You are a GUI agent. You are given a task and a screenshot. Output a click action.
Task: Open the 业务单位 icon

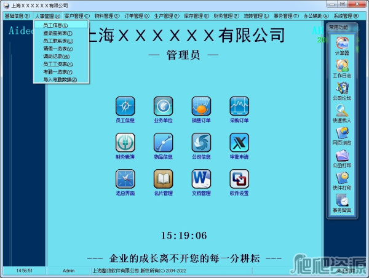coord(164,106)
